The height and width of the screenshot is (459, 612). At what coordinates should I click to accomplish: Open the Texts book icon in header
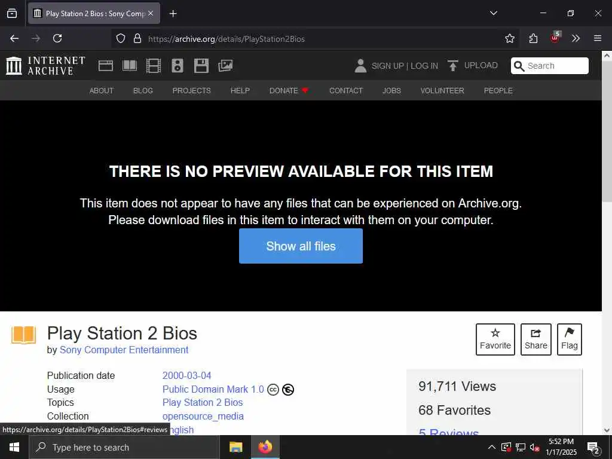[130, 66]
